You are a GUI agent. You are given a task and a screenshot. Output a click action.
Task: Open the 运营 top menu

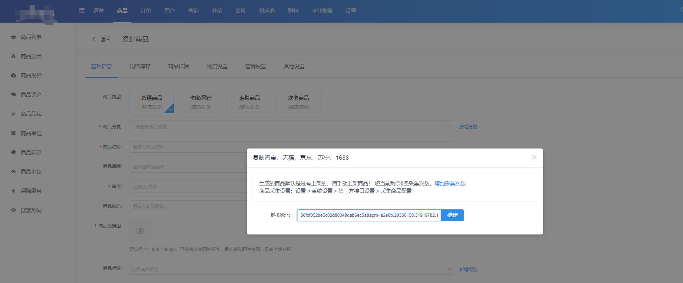(99, 11)
